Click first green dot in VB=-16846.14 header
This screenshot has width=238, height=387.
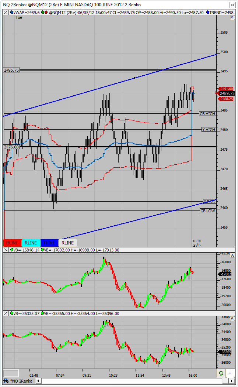coord(11,250)
